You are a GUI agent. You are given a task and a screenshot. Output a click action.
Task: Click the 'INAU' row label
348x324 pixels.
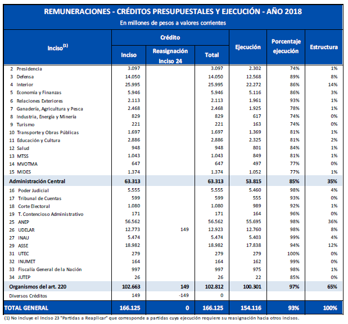(x=24, y=238)
